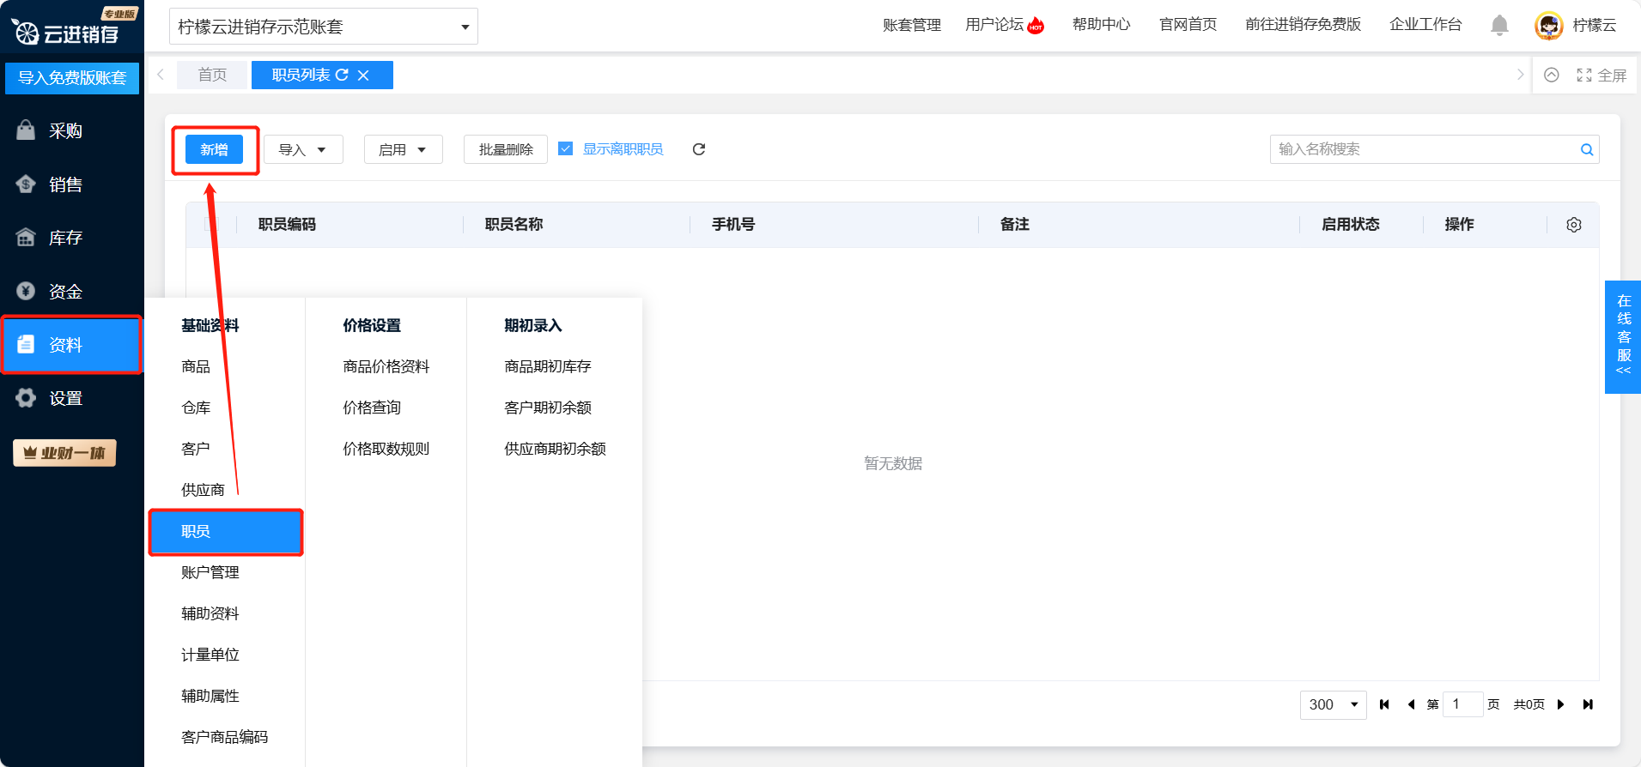Screen dimensions: 1641x767
Task: Expand the 导入 dropdown
Action: click(303, 149)
